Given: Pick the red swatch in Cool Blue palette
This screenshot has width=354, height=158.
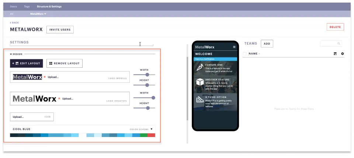Looking at the screenshot, I should 151,135.
